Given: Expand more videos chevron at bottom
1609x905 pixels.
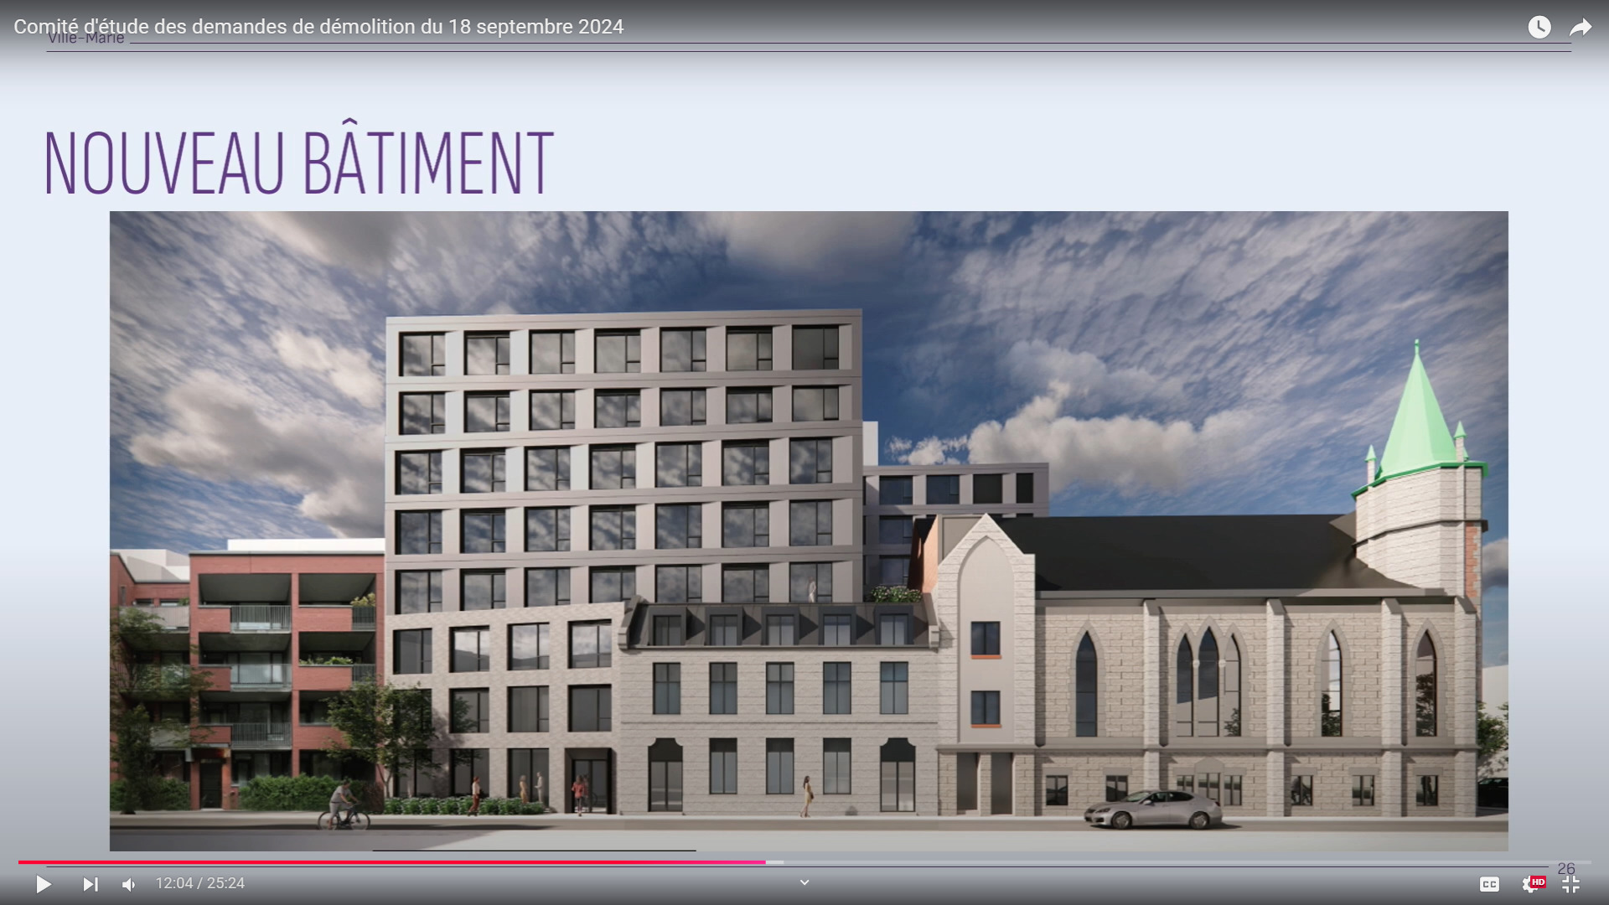Looking at the screenshot, I should coord(804,882).
